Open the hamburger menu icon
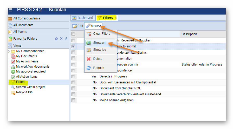234x129 pixels. coord(10,10)
